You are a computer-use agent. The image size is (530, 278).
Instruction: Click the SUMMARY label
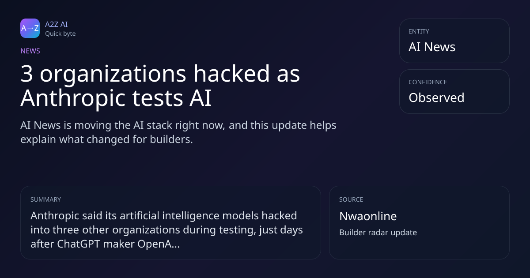point(45,199)
